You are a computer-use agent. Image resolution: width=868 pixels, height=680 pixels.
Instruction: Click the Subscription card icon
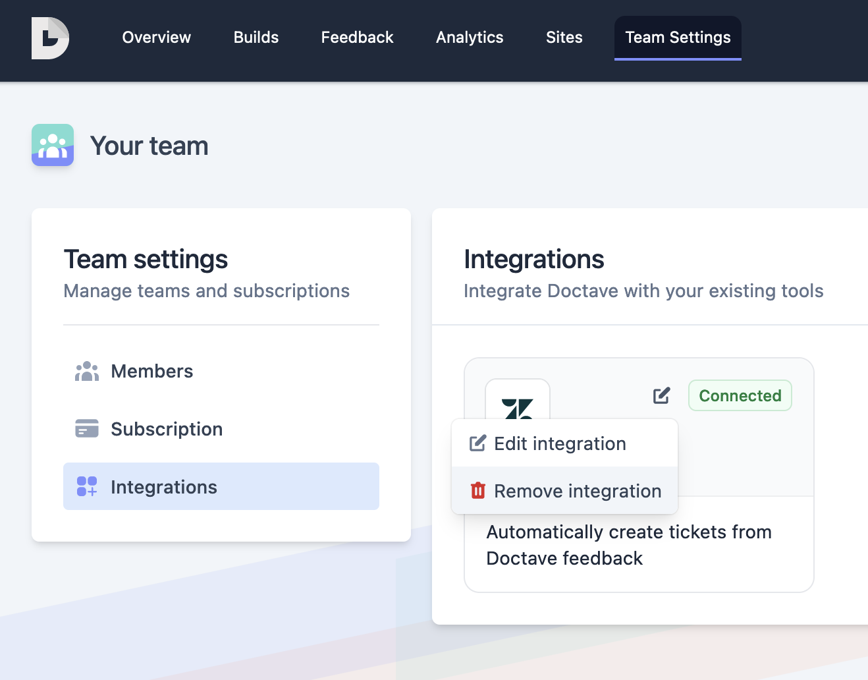86,428
